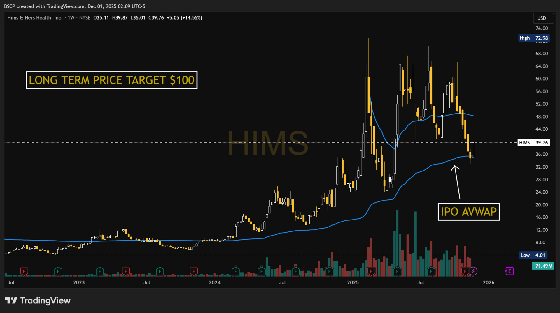560x313 pixels.
Task: Click the green earnings marker for August 2023
Action: click(160, 271)
